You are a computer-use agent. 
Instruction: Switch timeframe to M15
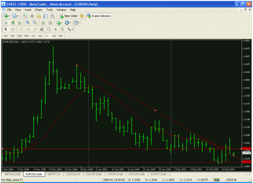pos(19,36)
